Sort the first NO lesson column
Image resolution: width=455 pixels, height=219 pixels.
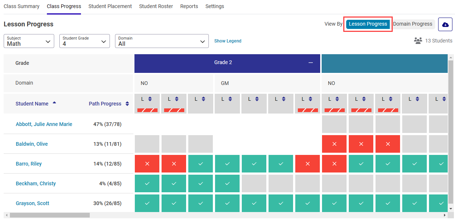150,99
